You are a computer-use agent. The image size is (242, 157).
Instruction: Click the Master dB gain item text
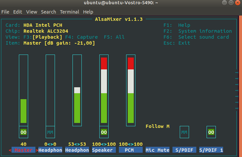coord(59,43)
